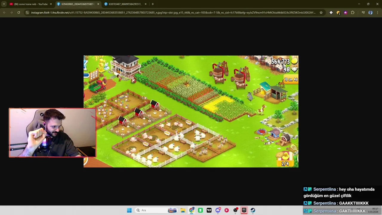The height and width of the screenshot is (215, 382).
Task: Open Chrome from the taskbar
Action: pos(192,210)
